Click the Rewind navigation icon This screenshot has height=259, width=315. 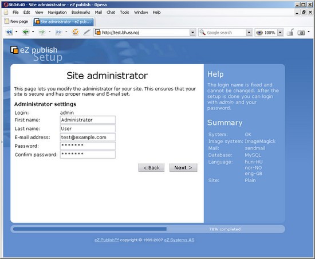pyautogui.click(x=9, y=32)
